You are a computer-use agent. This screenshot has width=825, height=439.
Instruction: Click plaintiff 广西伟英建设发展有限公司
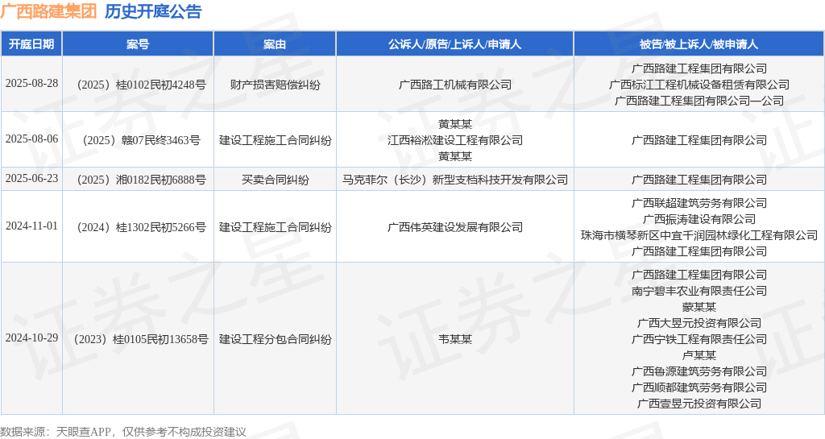pyautogui.click(x=455, y=227)
